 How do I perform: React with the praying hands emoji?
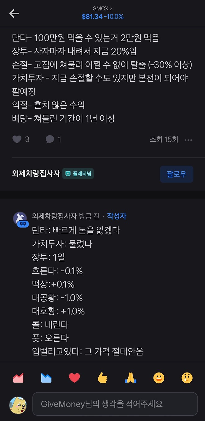point(130,378)
